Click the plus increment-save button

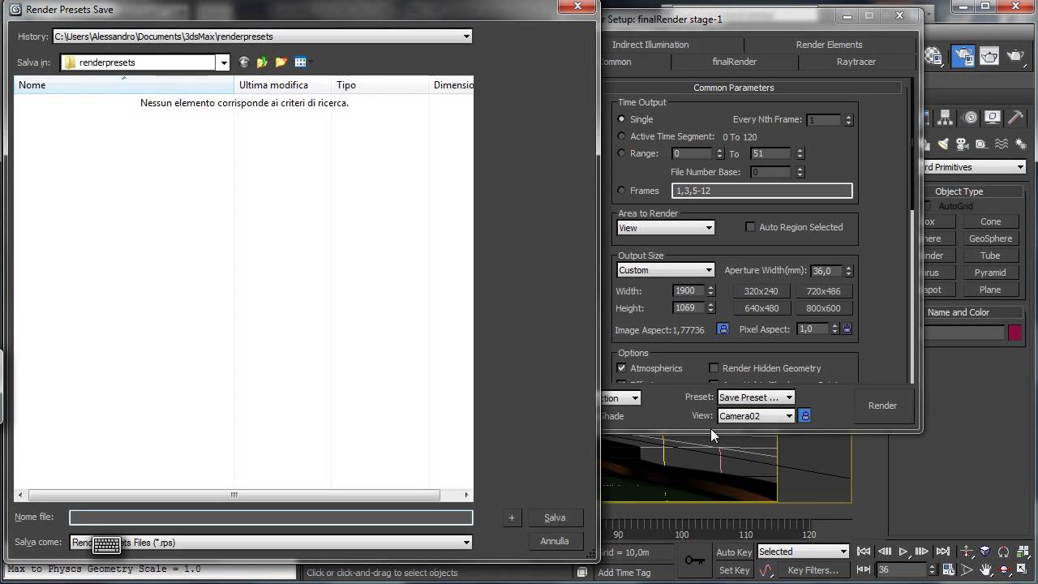[512, 517]
